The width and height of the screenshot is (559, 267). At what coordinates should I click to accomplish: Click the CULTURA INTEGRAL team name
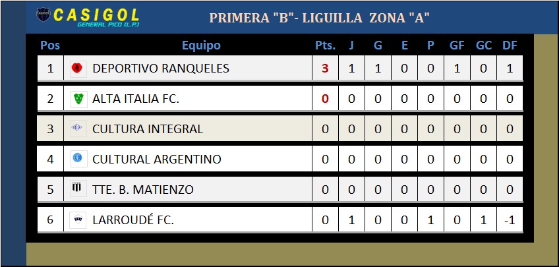pyautogui.click(x=148, y=129)
